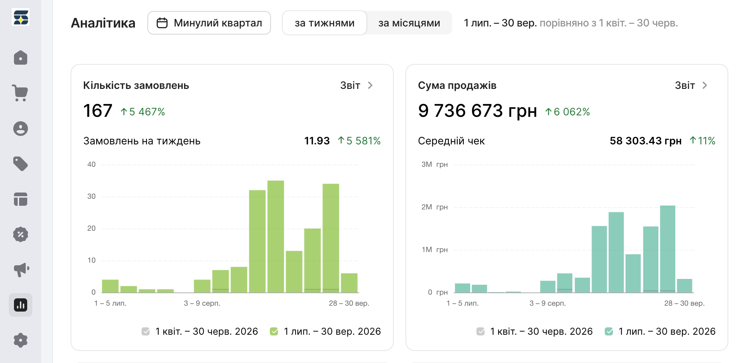Open the store logo at sidebar top
736x363 pixels.
tap(21, 17)
